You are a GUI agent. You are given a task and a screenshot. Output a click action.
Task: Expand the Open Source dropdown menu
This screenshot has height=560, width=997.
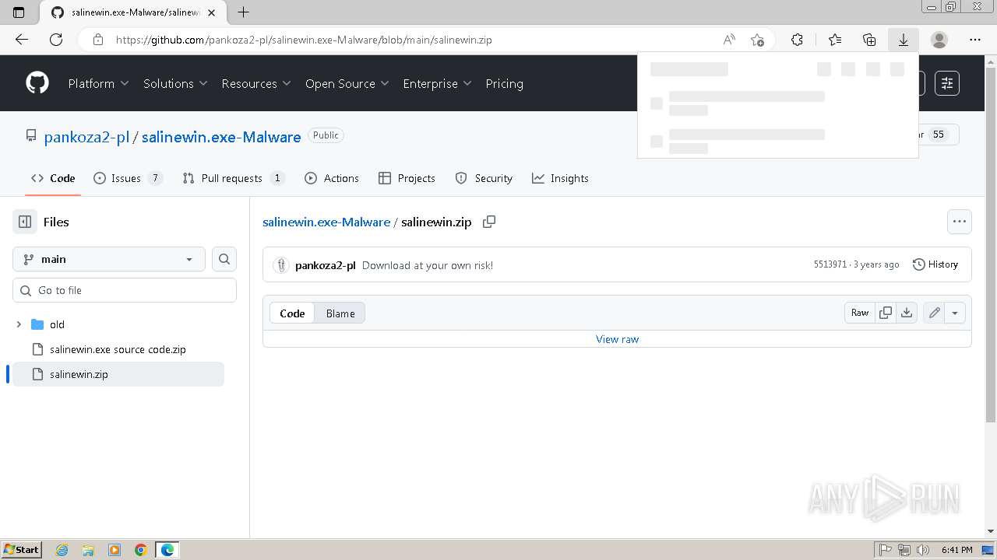347,83
